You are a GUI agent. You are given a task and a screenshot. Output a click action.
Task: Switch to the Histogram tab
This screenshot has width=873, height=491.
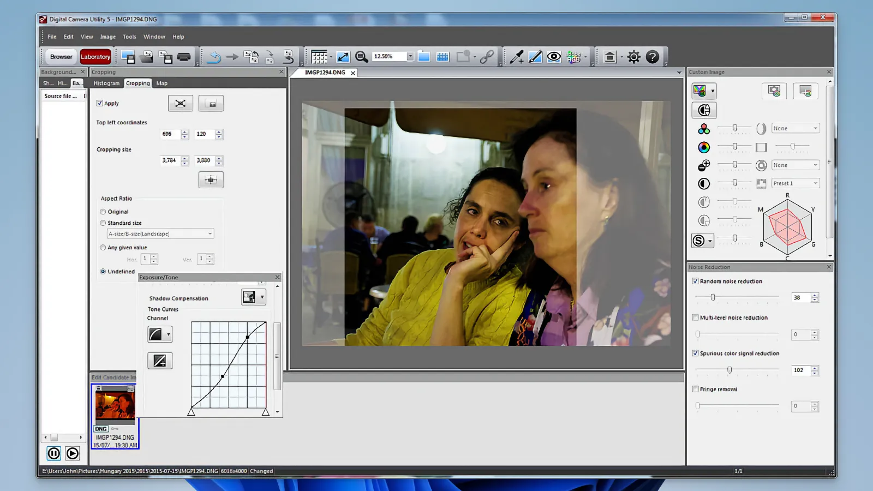coord(106,83)
